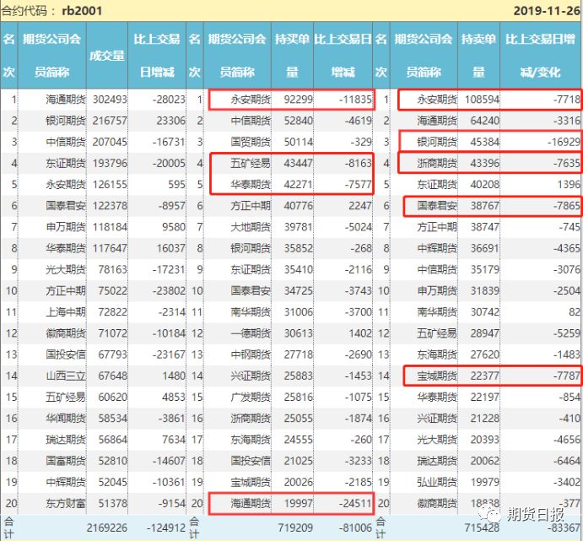Click long position value 19997
This screenshot has width=583, height=541.
pyautogui.click(x=298, y=503)
